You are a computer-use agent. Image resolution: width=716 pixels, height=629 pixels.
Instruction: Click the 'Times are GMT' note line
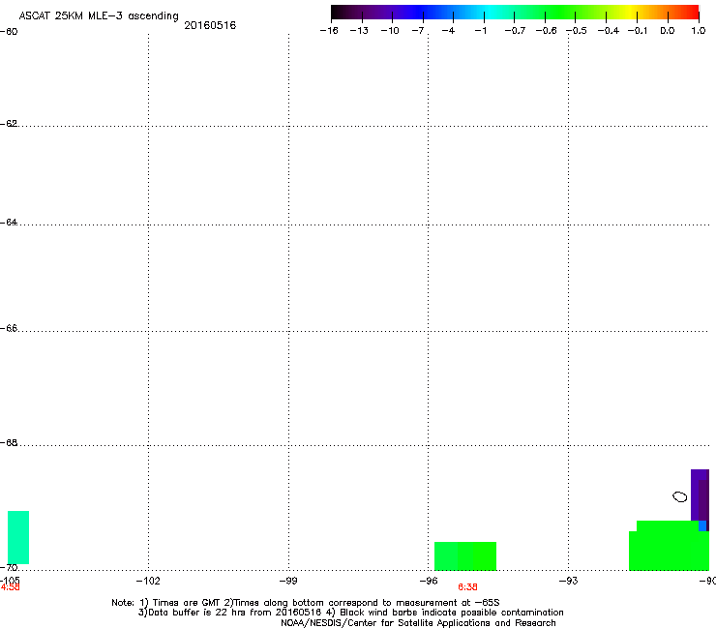click(306, 603)
